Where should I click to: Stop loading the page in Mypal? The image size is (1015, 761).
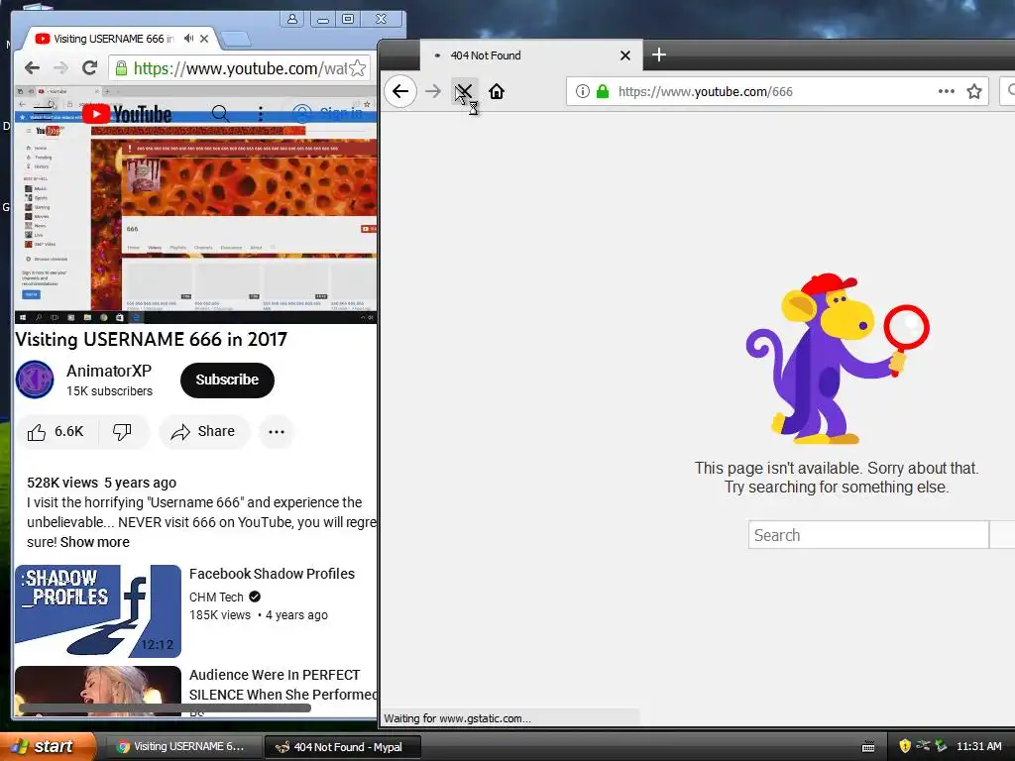click(464, 91)
